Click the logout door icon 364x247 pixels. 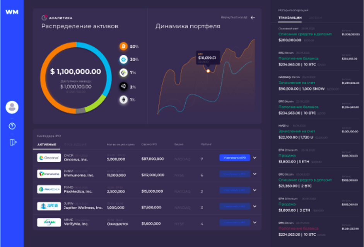point(13,142)
